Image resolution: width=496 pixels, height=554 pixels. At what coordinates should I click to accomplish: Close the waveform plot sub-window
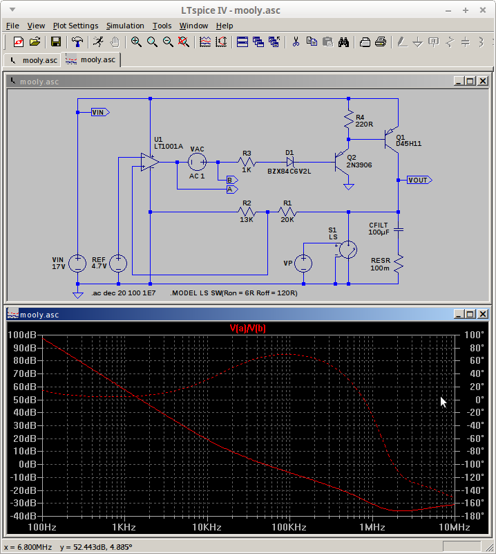coord(483,314)
